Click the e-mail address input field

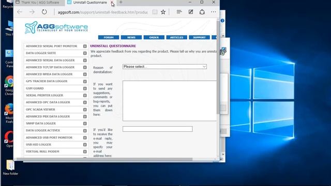[x=157, y=129]
